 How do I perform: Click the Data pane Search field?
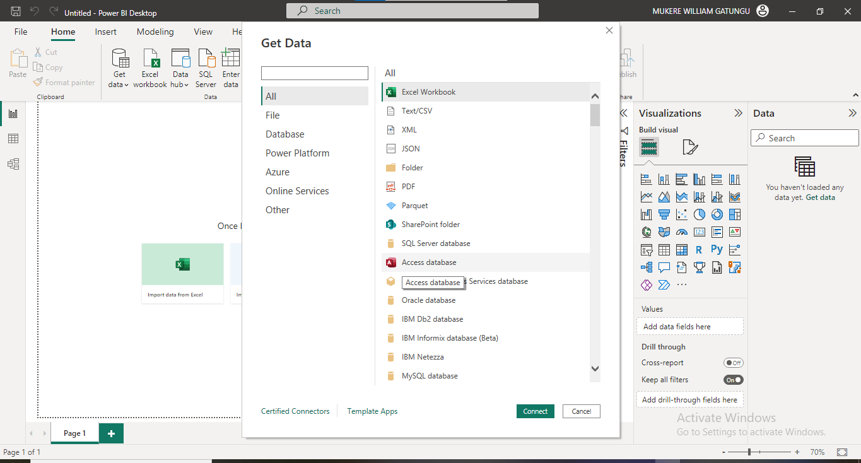805,138
